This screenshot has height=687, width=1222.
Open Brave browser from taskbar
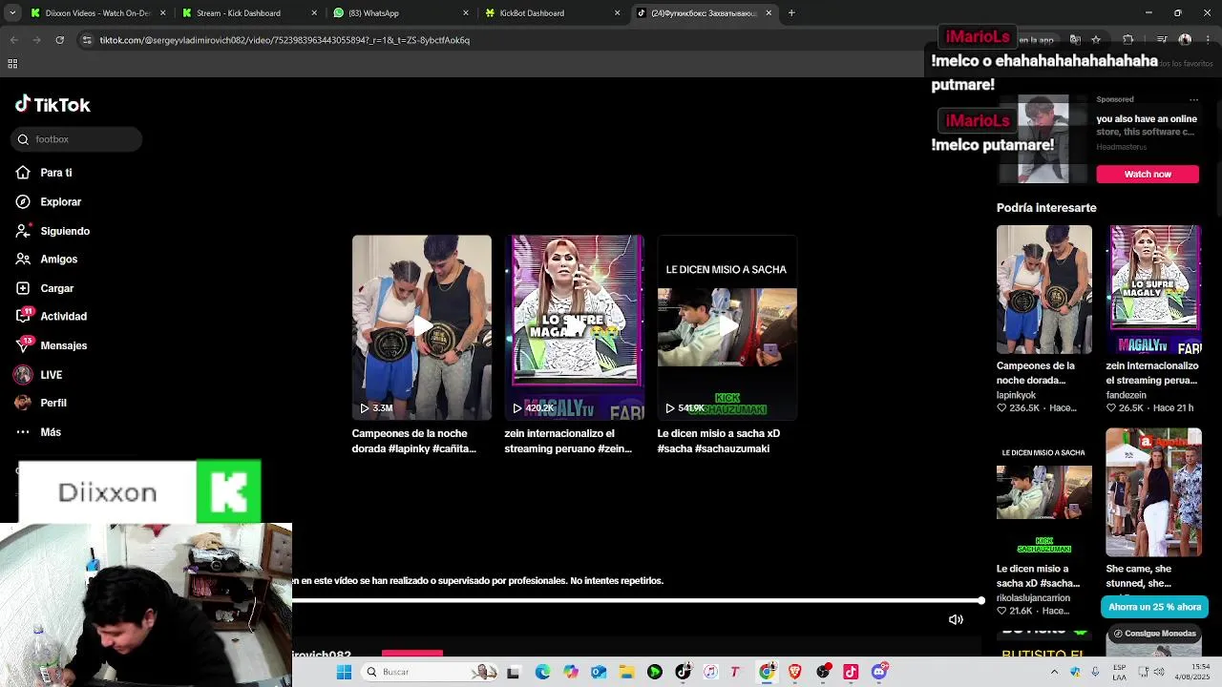794,672
